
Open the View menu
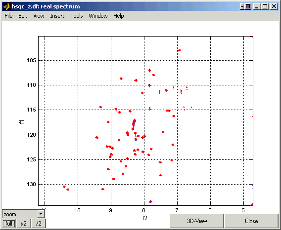pos(39,16)
